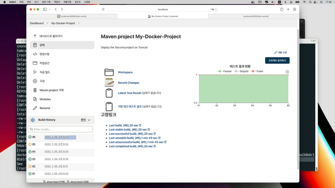Toggle the Passed series in the chart legend
Image resolution: width=335 pixels, height=188 pixels.
click(x=224, y=71)
